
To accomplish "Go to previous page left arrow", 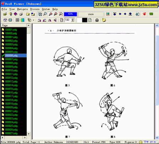I will tap(120, 14).
